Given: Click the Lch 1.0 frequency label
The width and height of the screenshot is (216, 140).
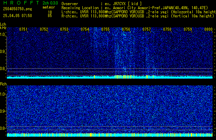Looking at the screenshot, I should (3, 34).
